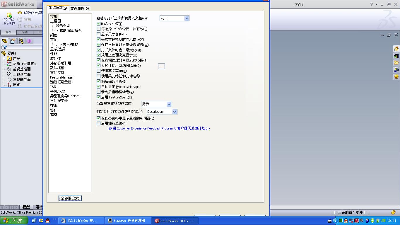Expand the quick launch overflow chevron

coord(54,219)
